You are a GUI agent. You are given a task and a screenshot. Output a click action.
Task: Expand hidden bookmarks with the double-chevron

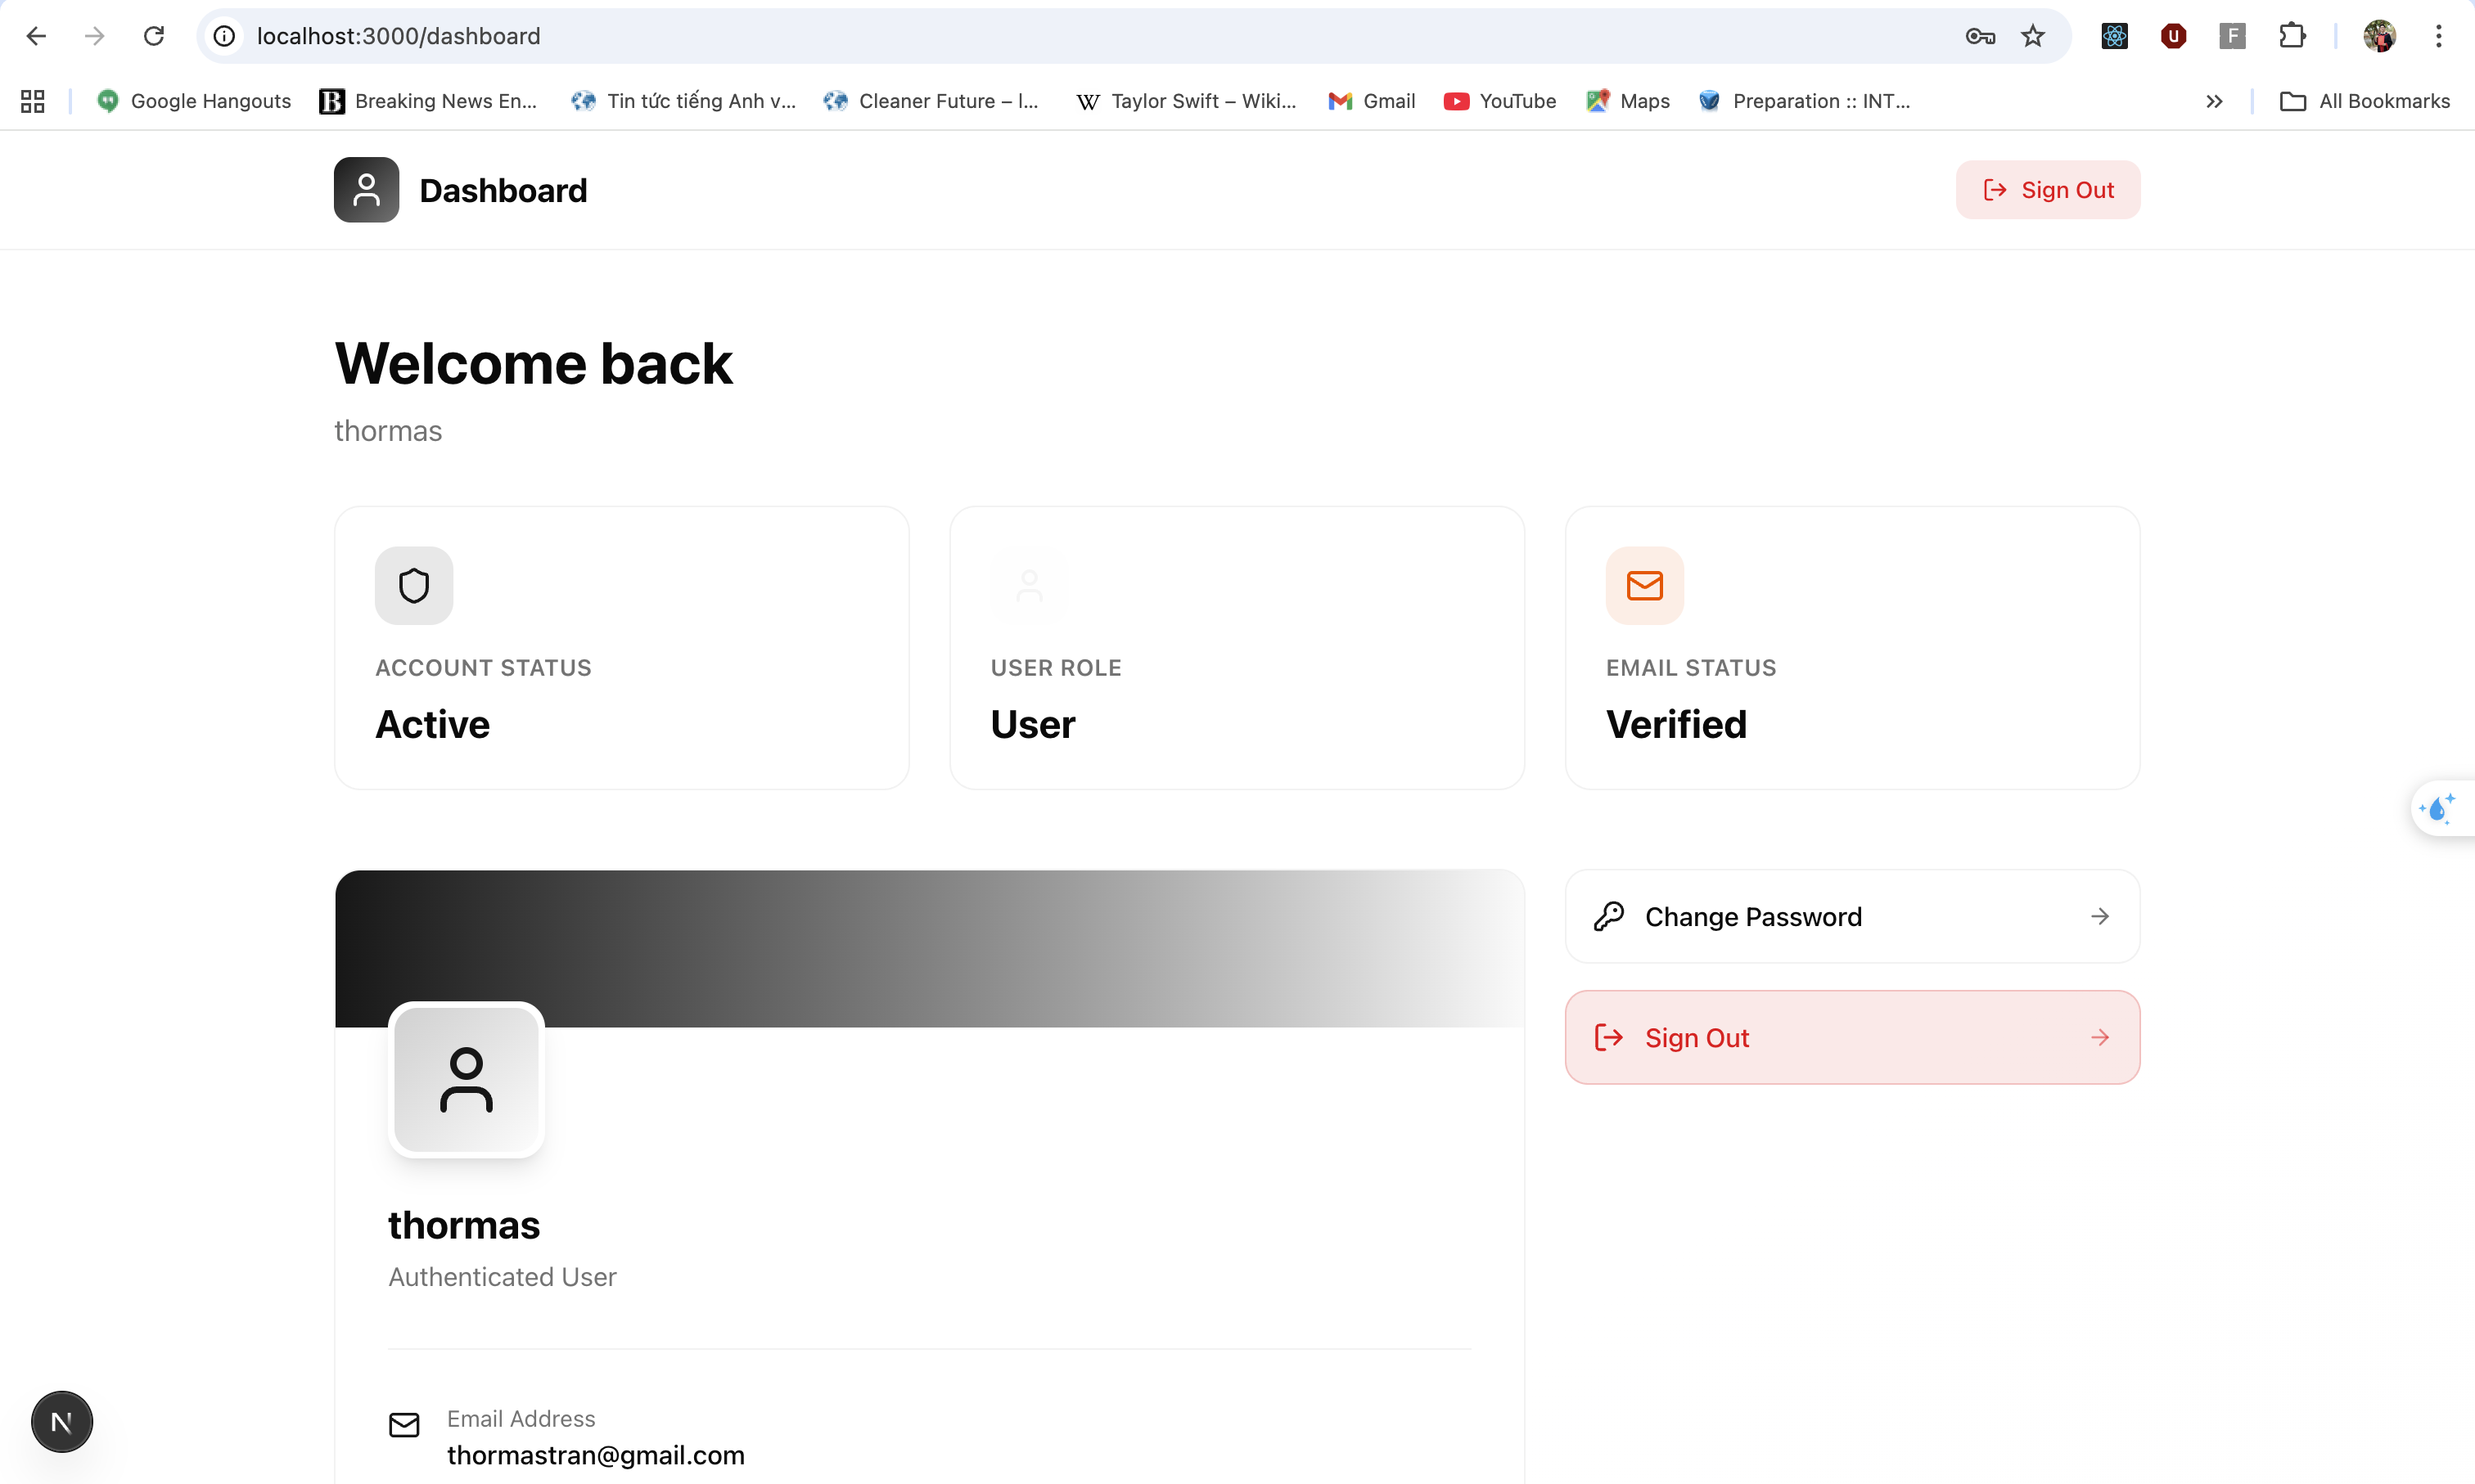[2214, 100]
